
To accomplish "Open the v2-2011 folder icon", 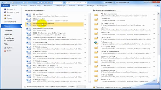I will coord(96,29).
